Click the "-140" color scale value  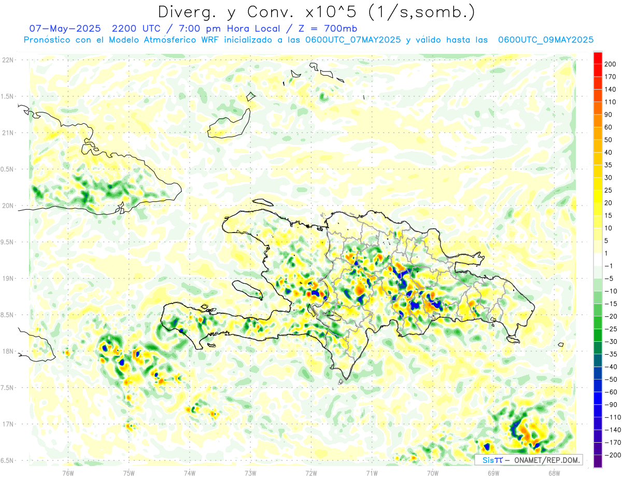click(614, 430)
